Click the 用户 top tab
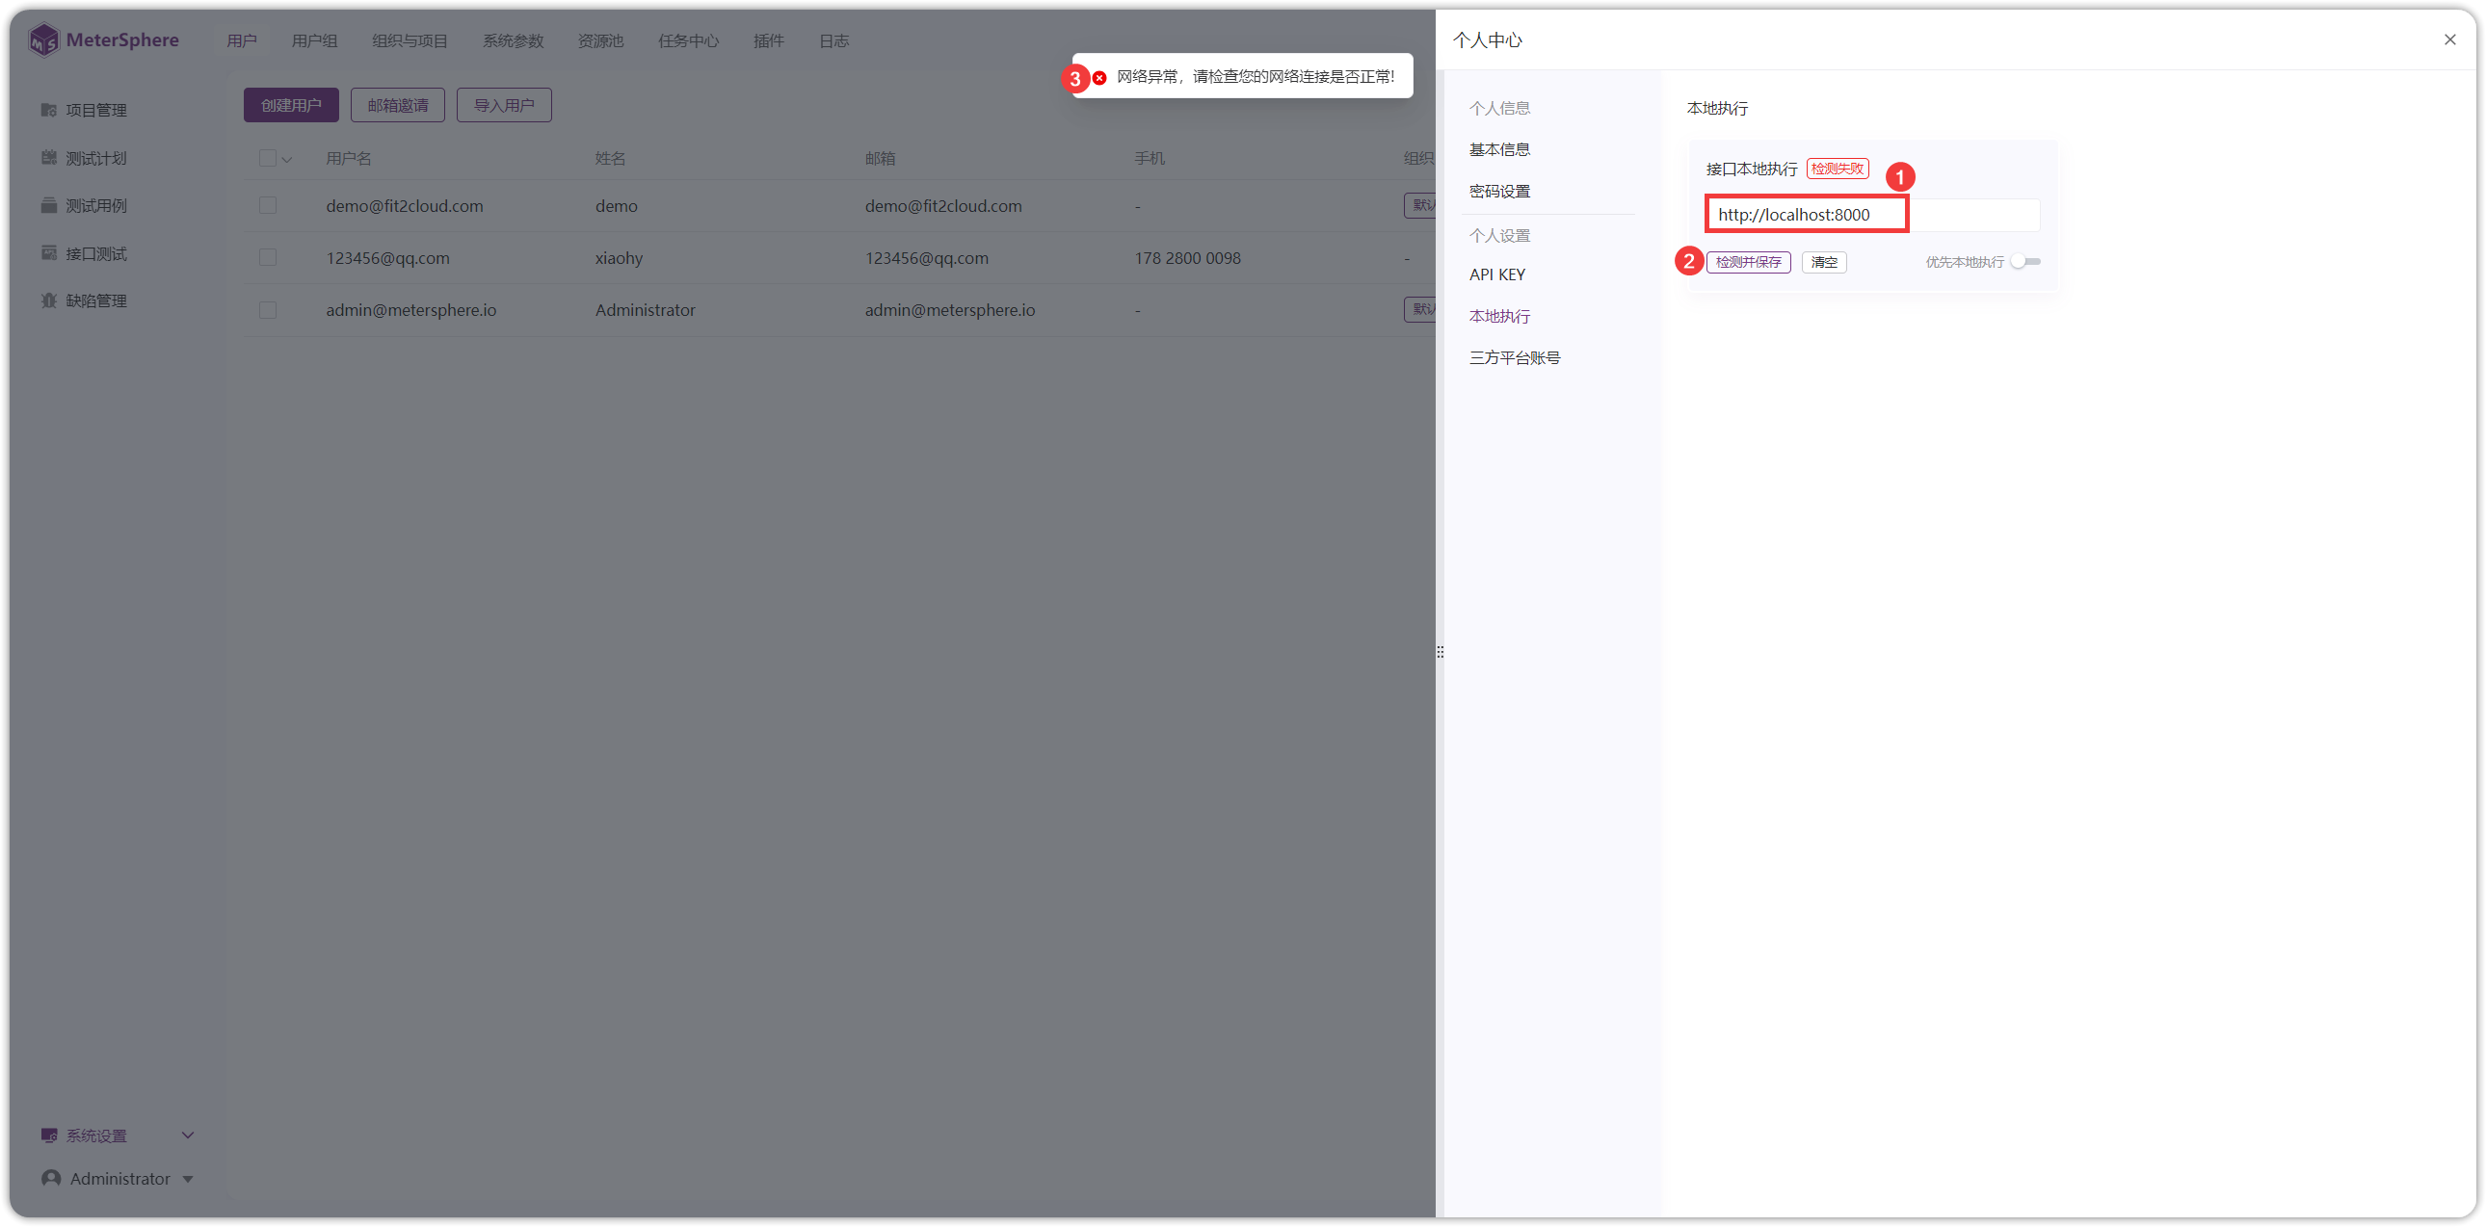Viewport: 2486px width, 1227px height. coord(241,40)
